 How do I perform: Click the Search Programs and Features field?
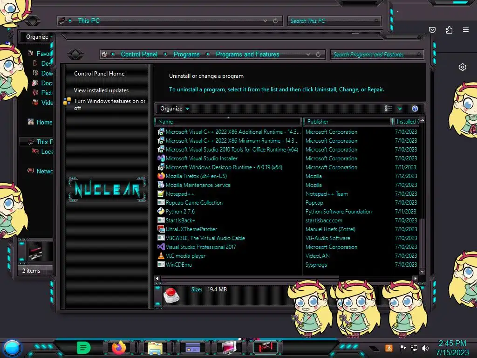377,55
